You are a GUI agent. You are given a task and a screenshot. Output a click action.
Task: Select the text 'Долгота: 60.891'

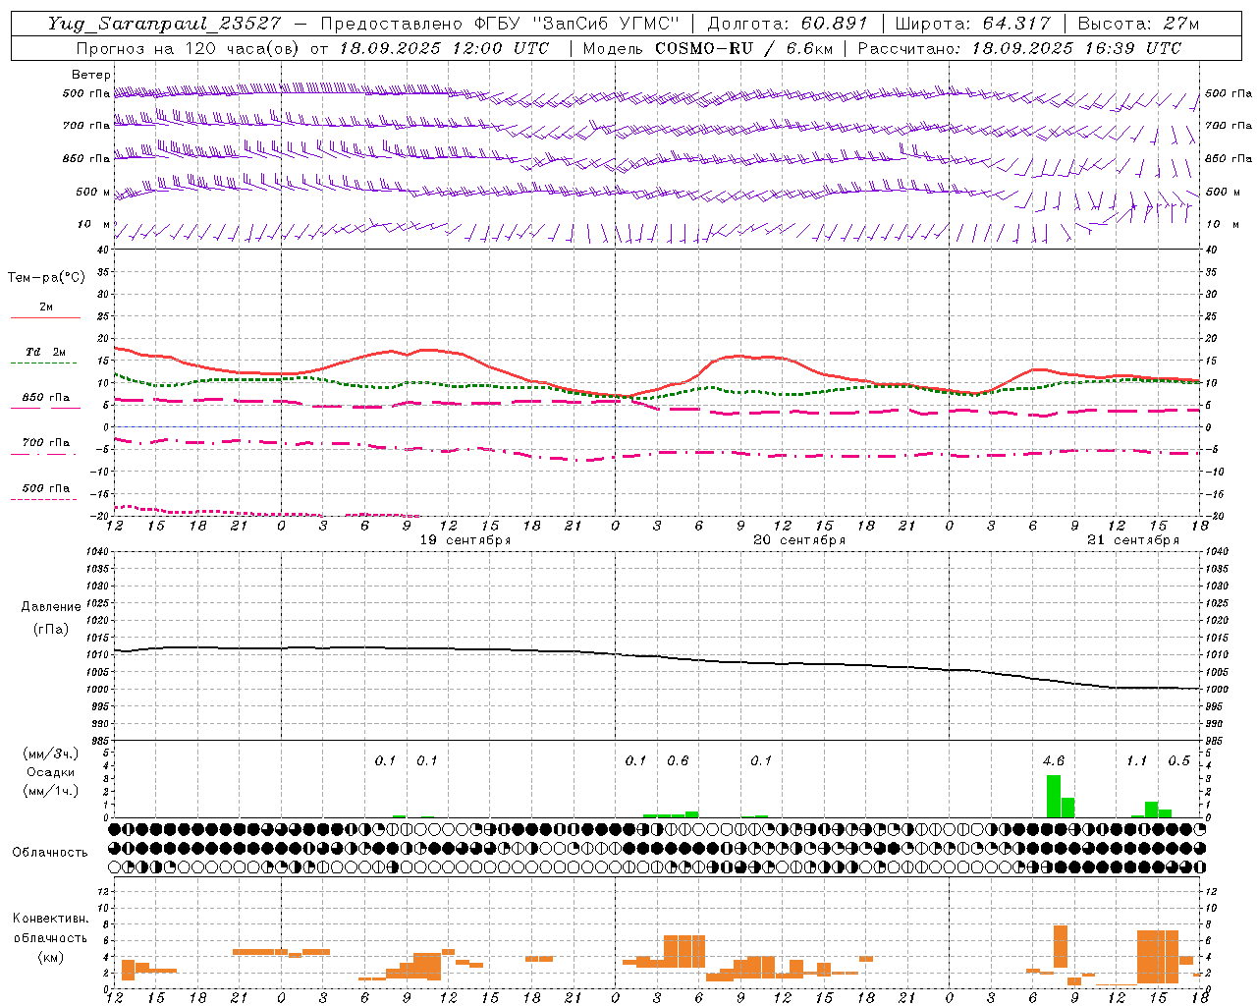[x=788, y=24]
